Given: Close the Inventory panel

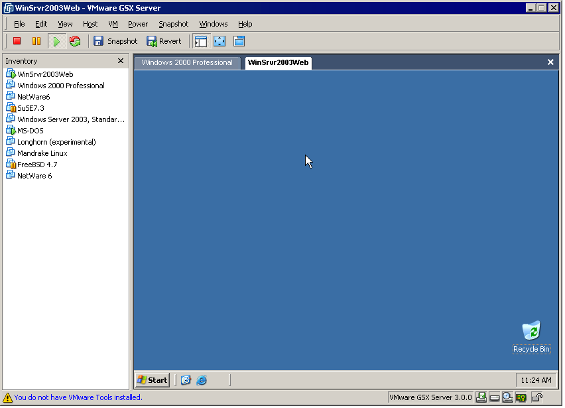Looking at the screenshot, I should pos(121,61).
